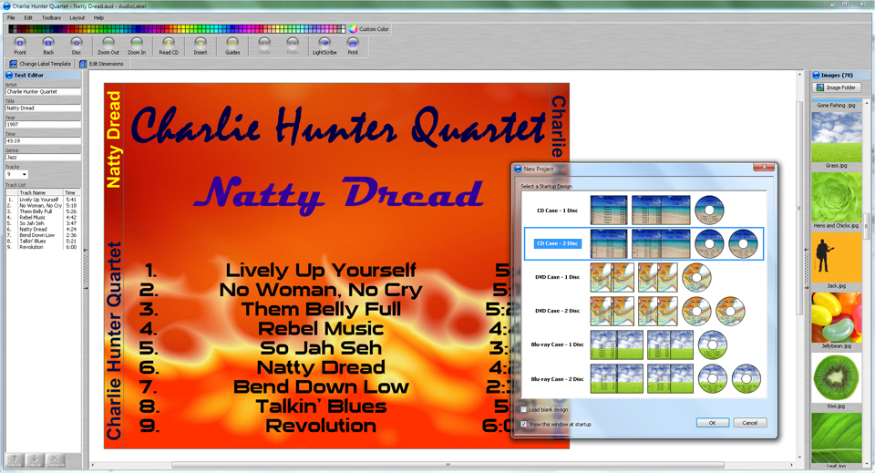This screenshot has height=473, width=875.
Task: Click the horizontal canvas scrollbar
Action: pos(448,465)
